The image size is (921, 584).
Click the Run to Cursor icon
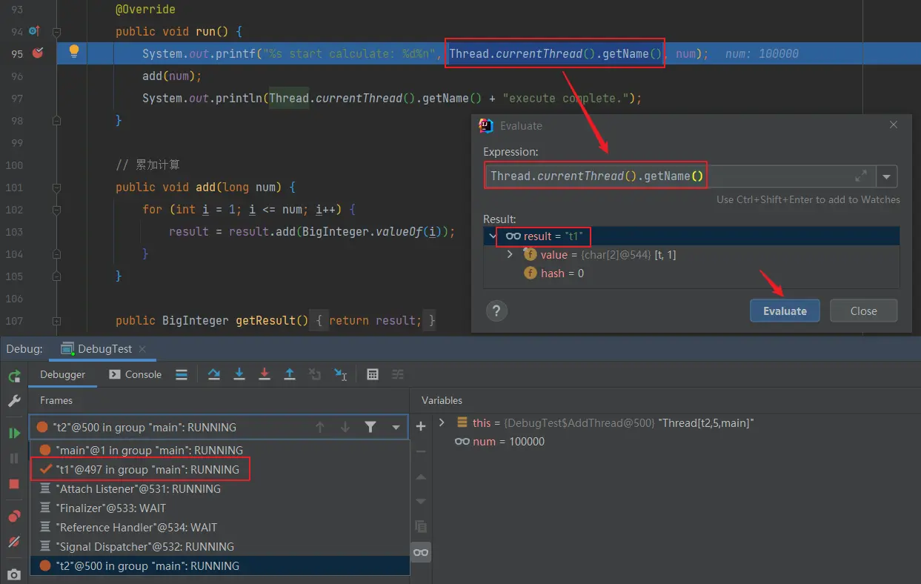pyautogui.click(x=340, y=374)
